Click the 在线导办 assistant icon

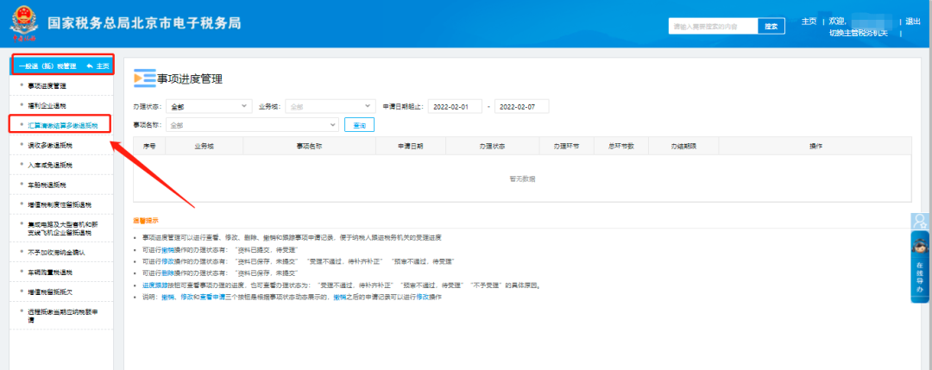921,277
